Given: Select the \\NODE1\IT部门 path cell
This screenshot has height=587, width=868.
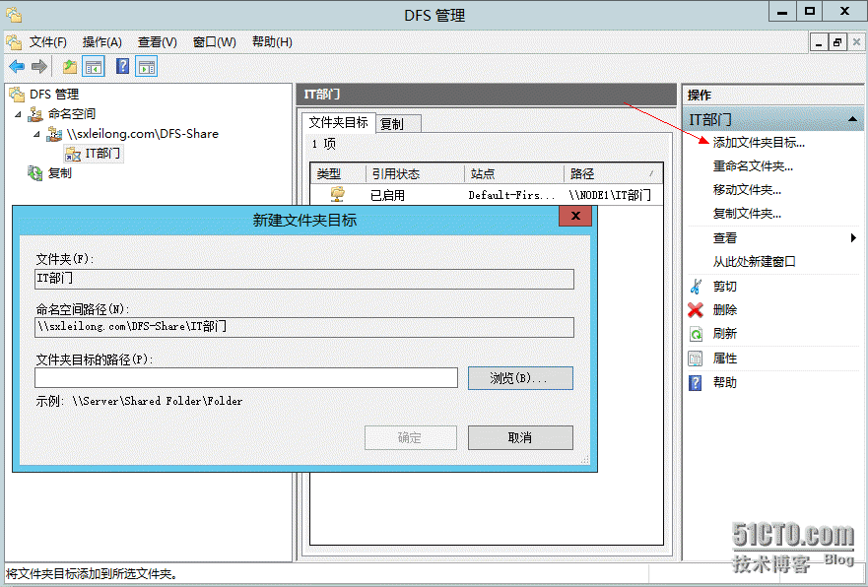Looking at the screenshot, I should pos(610,195).
